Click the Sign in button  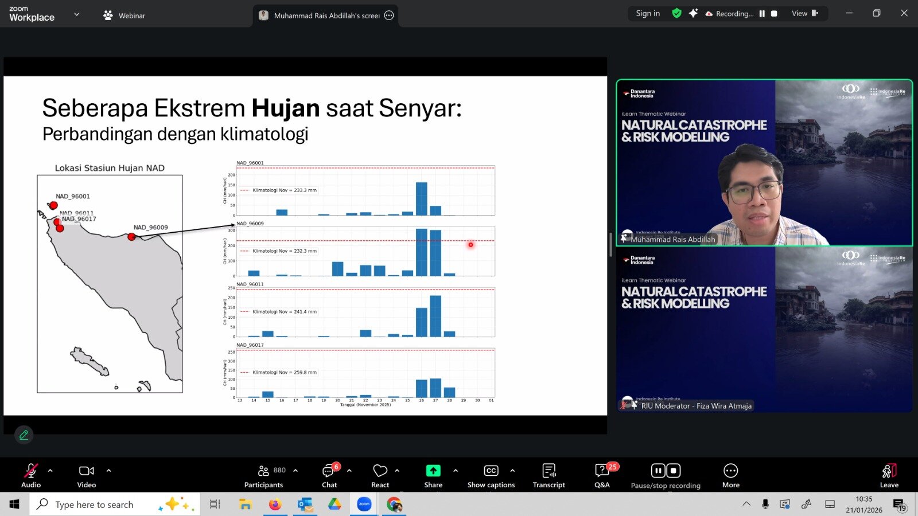click(648, 13)
